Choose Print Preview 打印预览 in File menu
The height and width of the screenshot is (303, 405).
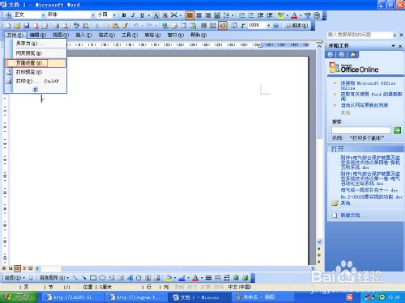36,72
